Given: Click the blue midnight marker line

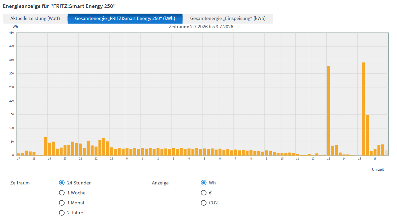Looking at the screenshot, I should 125,94.
